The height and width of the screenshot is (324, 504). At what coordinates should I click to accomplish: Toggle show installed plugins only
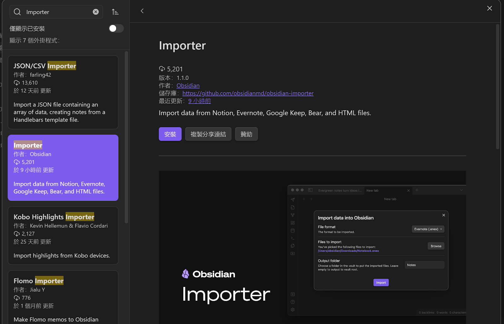116,28
